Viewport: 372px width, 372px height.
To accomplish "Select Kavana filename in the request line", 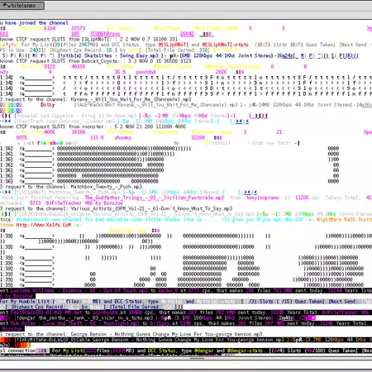I will (x=131, y=99).
